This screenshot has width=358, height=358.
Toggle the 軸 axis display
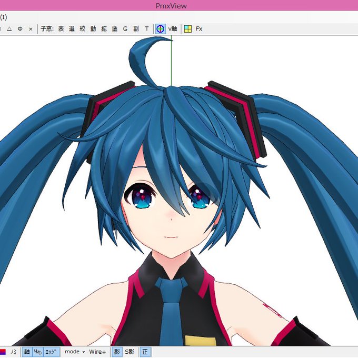(27, 352)
